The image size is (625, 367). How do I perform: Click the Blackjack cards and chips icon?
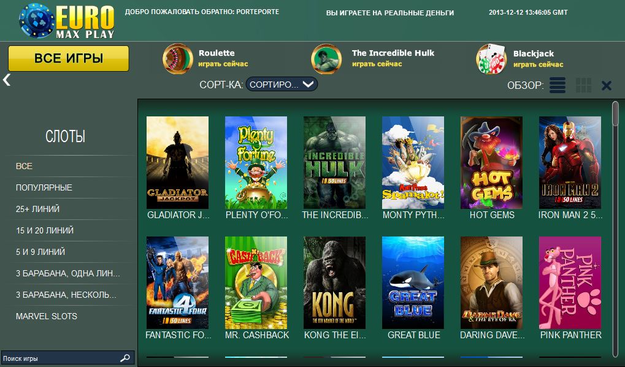click(491, 59)
